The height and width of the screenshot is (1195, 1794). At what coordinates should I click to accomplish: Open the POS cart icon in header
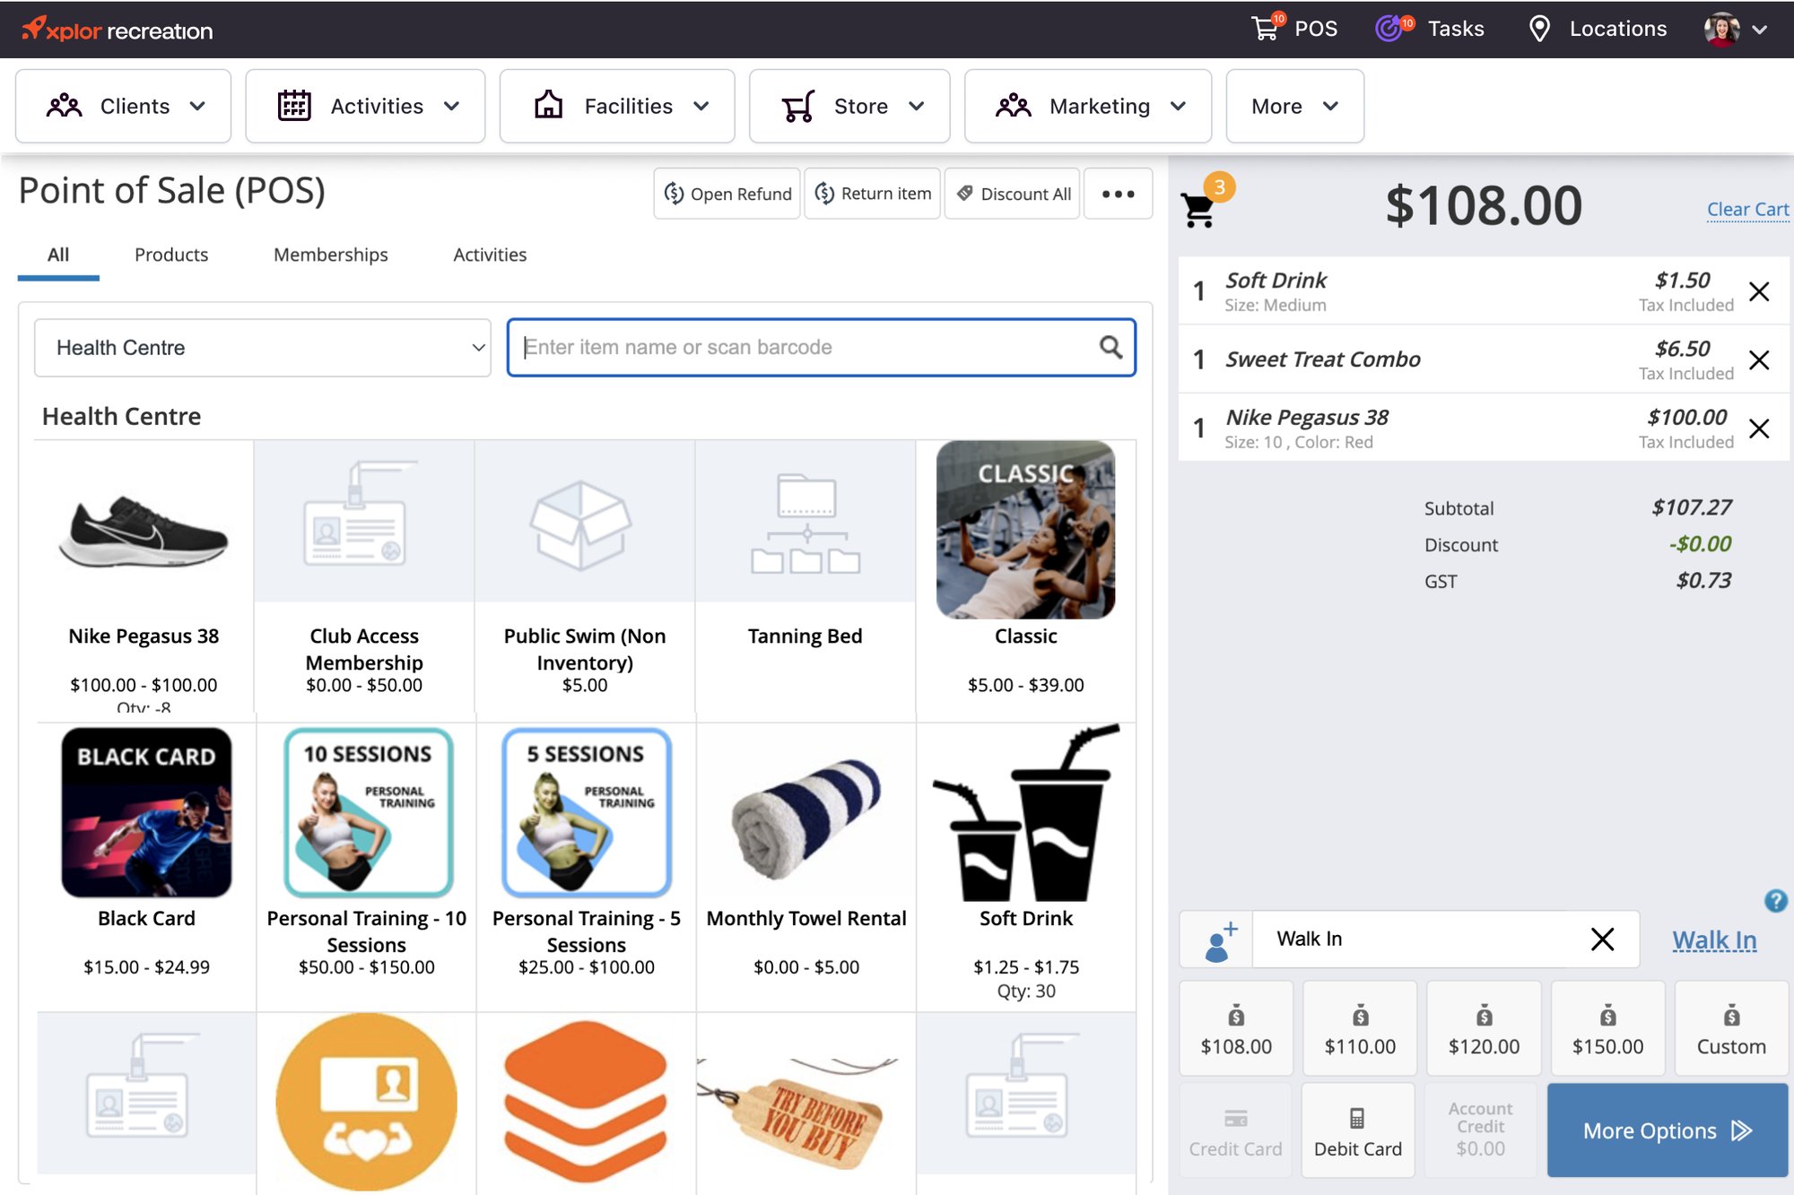1267,28
